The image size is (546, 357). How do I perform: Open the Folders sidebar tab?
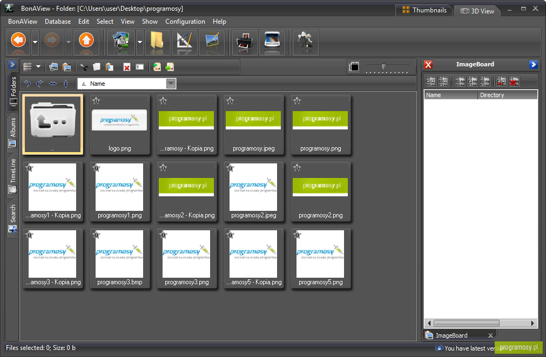pos(13,91)
